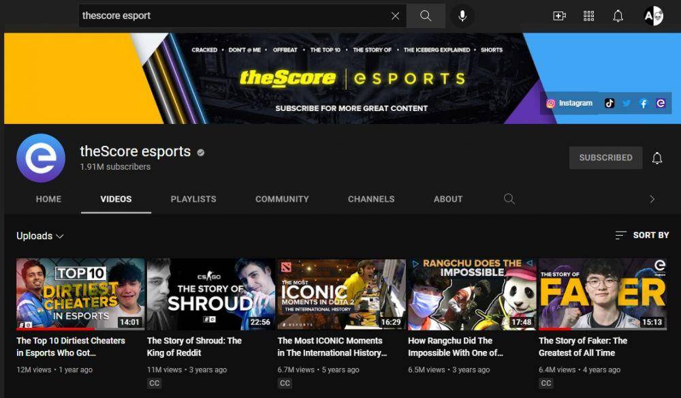Open the CHANNELS tab
This screenshot has width=681, height=398.
pos(371,199)
